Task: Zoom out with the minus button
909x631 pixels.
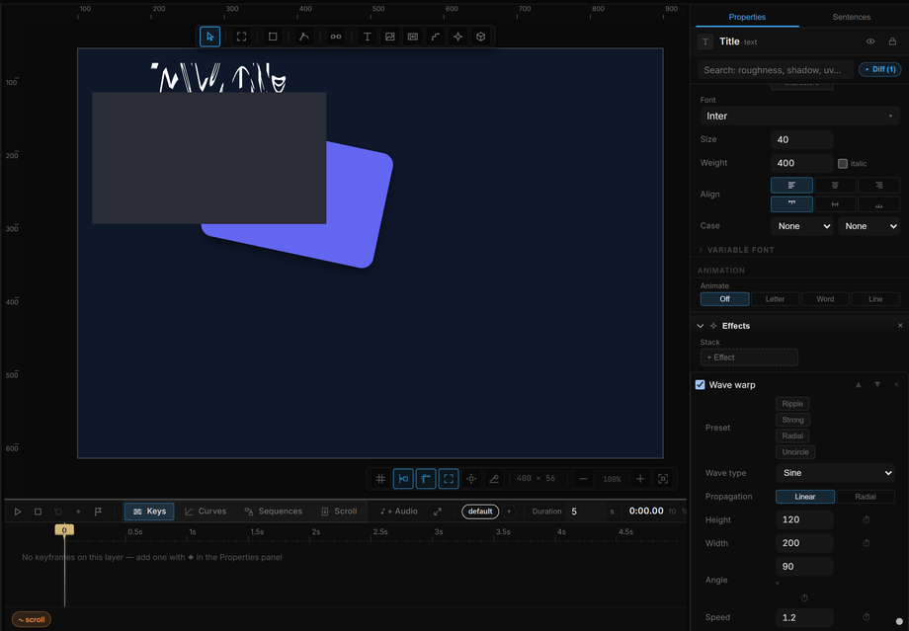Action: 583,479
